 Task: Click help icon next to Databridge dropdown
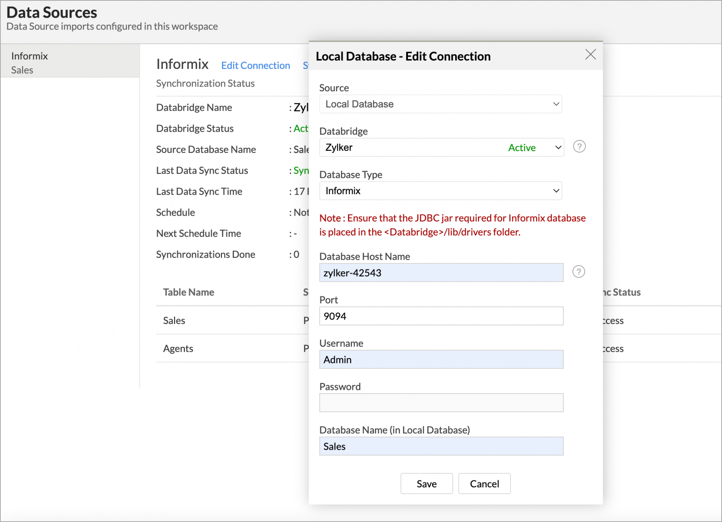click(x=579, y=147)
